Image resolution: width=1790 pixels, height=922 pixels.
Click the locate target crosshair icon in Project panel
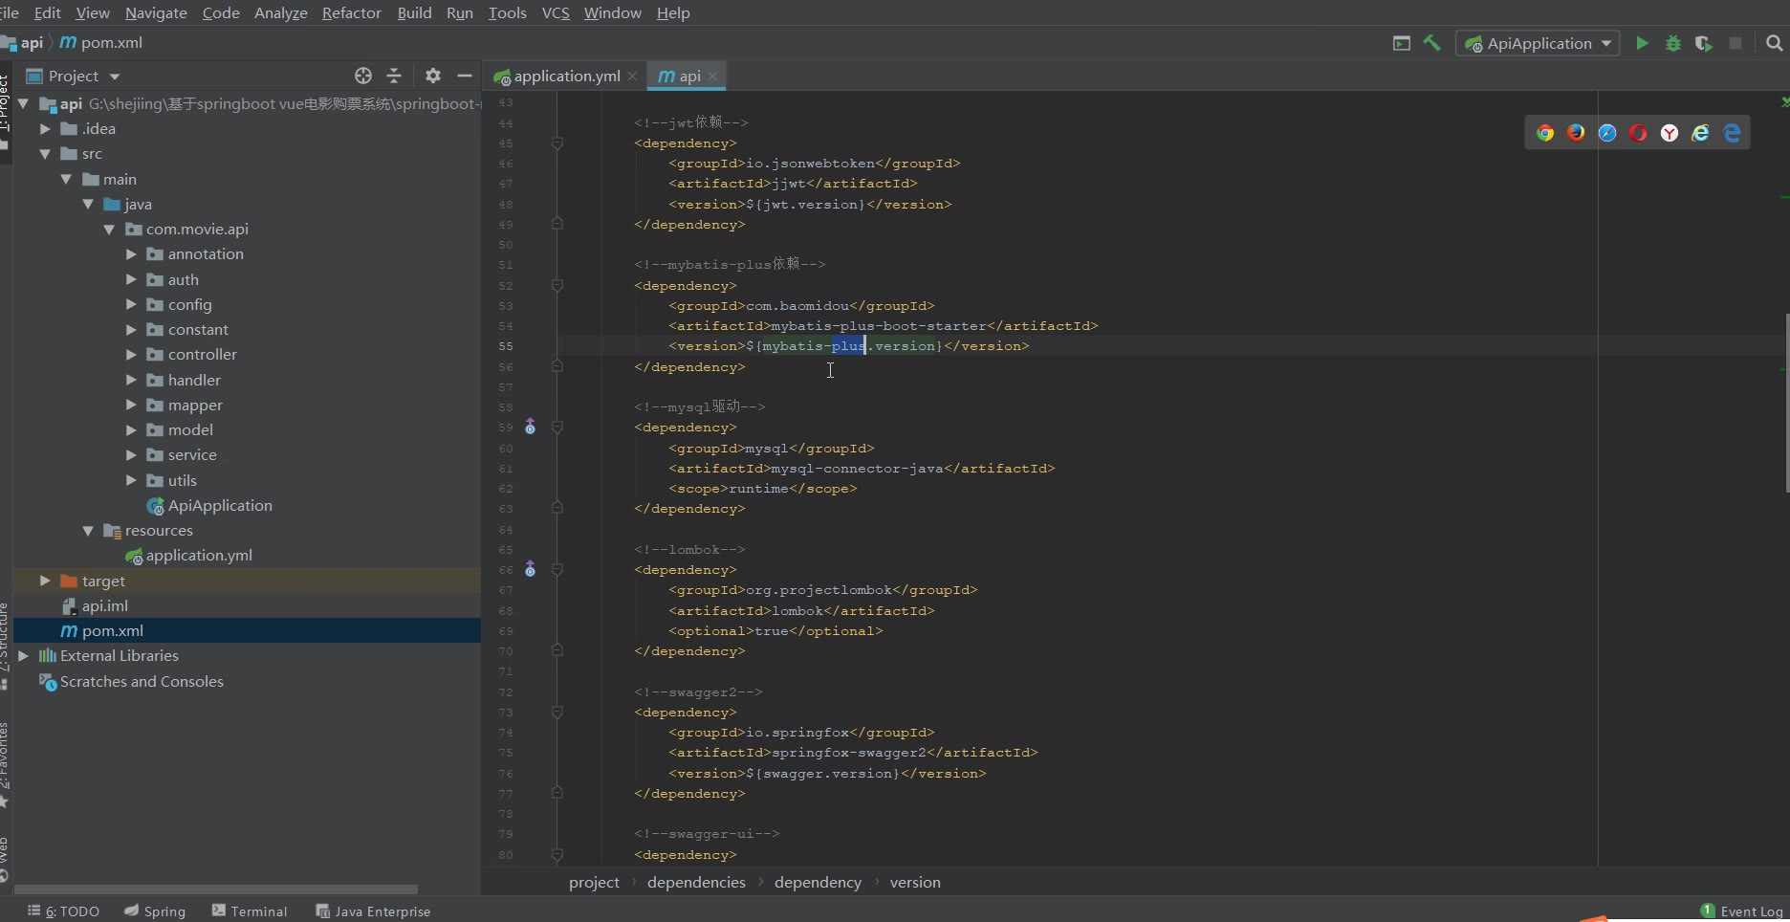click(x=363, y=76)
